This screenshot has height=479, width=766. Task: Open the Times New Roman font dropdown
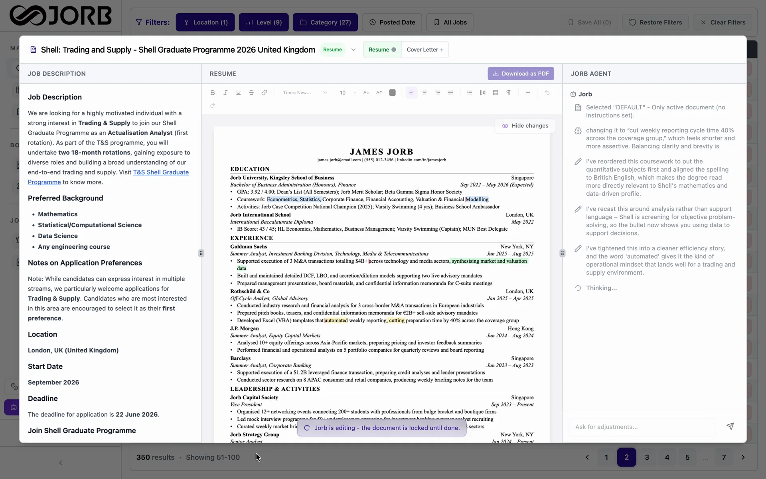pyautogui.click(x=305, y=93)
